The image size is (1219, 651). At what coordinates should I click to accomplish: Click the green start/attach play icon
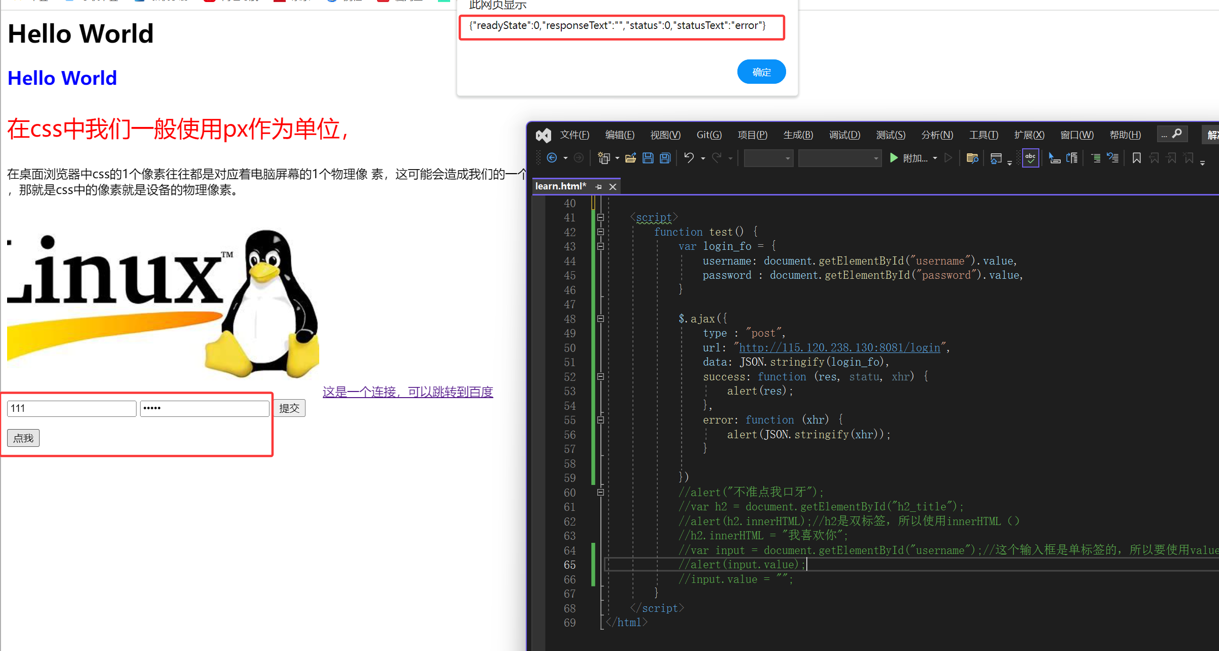coord(894,158)
